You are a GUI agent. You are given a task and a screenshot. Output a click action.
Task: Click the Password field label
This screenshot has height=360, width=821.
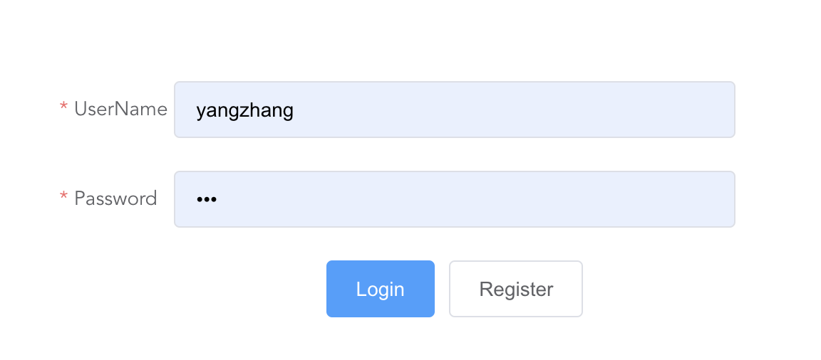115,198
